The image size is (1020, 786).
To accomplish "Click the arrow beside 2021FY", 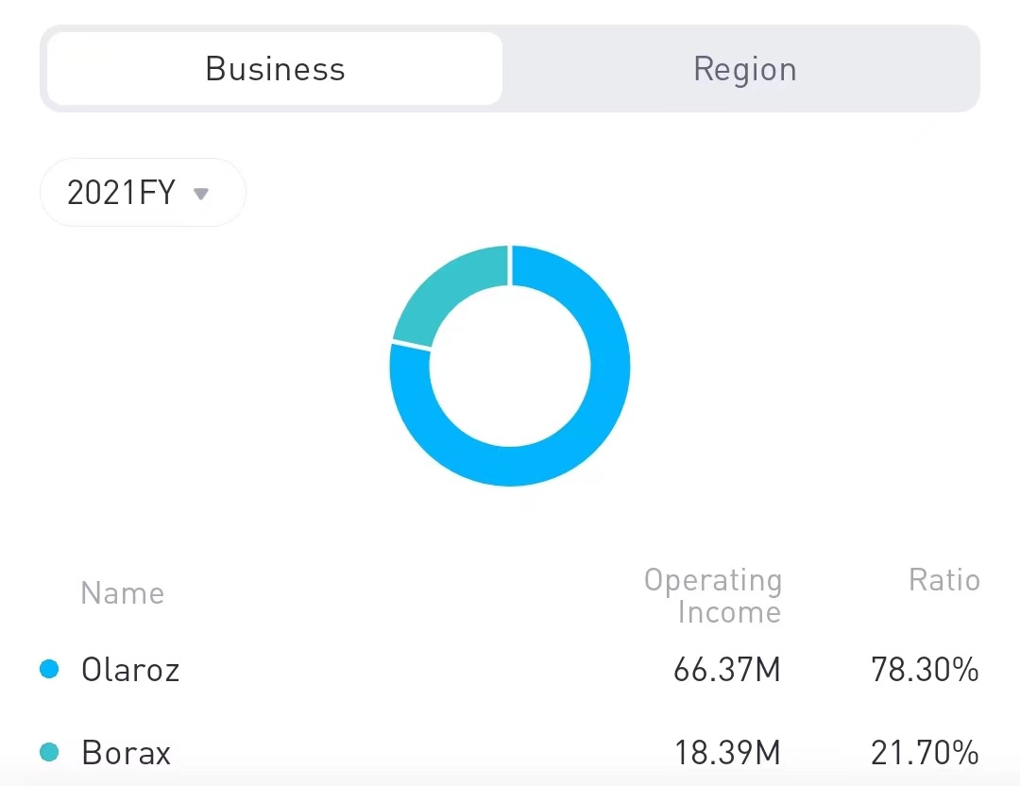I will pyautogui.click(x=200, y=194).
